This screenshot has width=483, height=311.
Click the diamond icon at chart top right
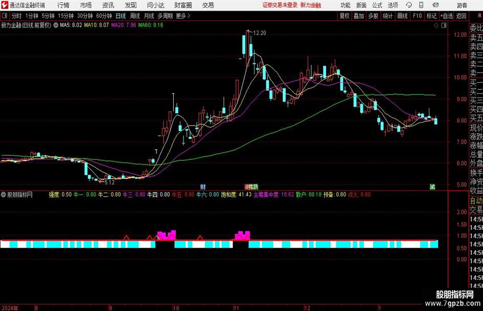coord(436,26)
